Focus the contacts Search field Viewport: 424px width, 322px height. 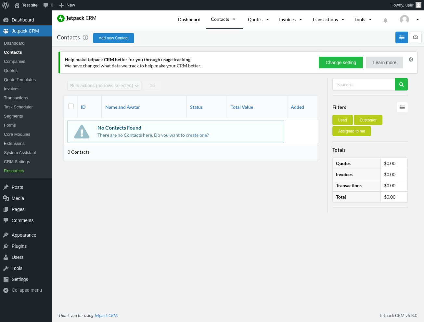pos(364,84)
